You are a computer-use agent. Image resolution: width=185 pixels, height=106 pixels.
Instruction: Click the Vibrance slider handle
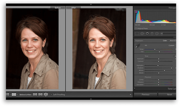click(x=159, y=82)
